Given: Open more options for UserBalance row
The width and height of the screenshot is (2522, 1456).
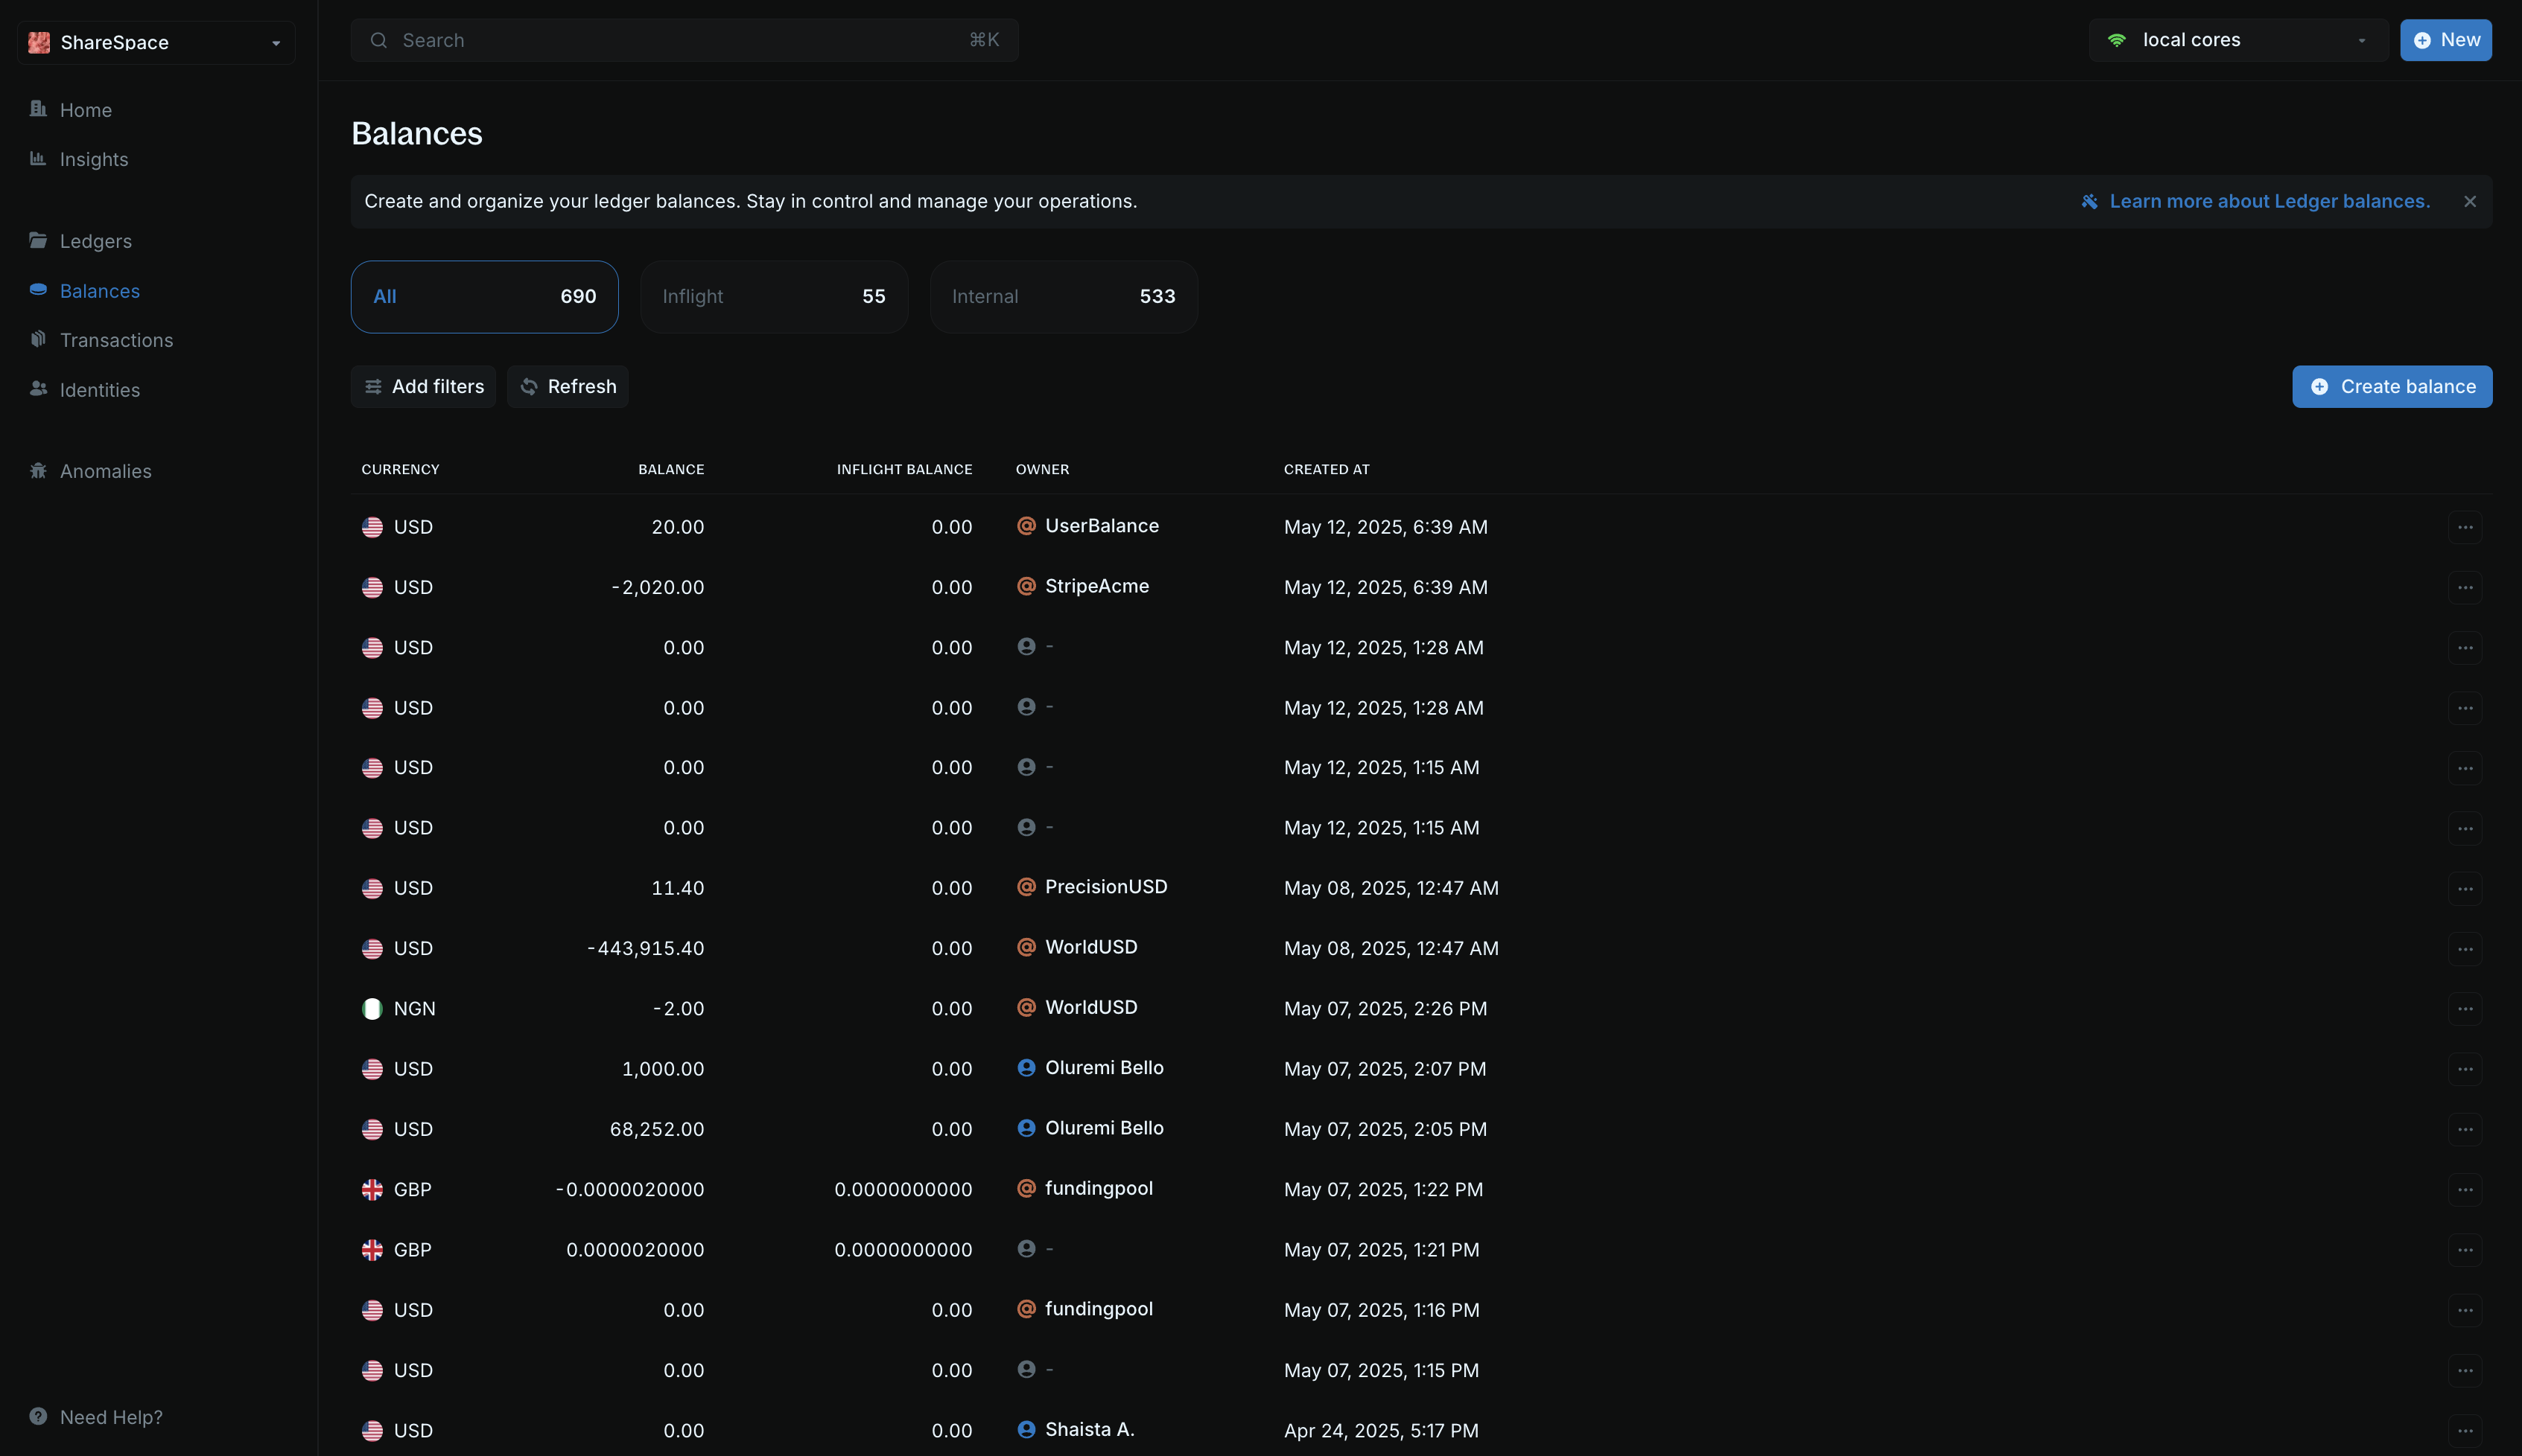Looking at the screenshot, I should (x=2464, y=527).
